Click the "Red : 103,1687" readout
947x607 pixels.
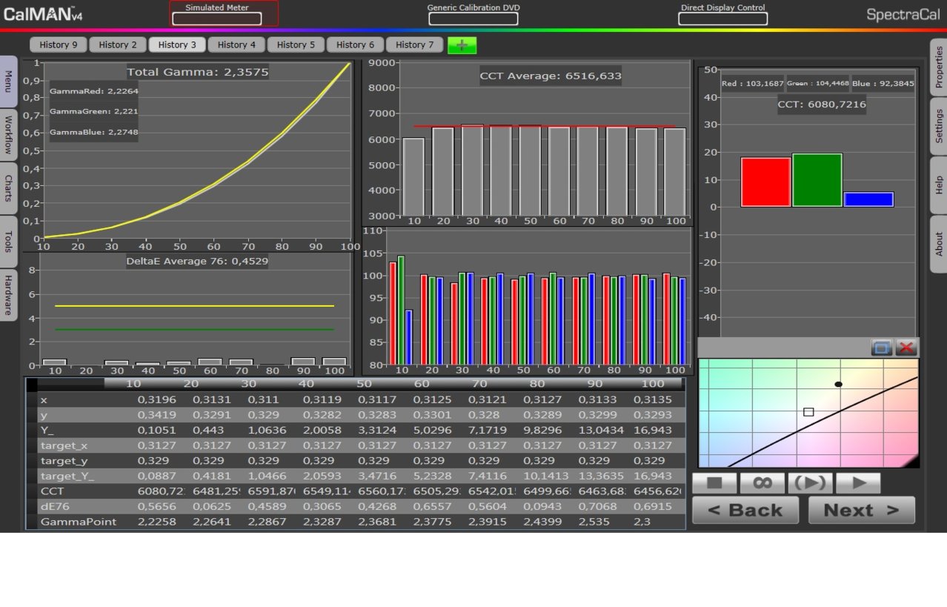click(x=752, y=84)
